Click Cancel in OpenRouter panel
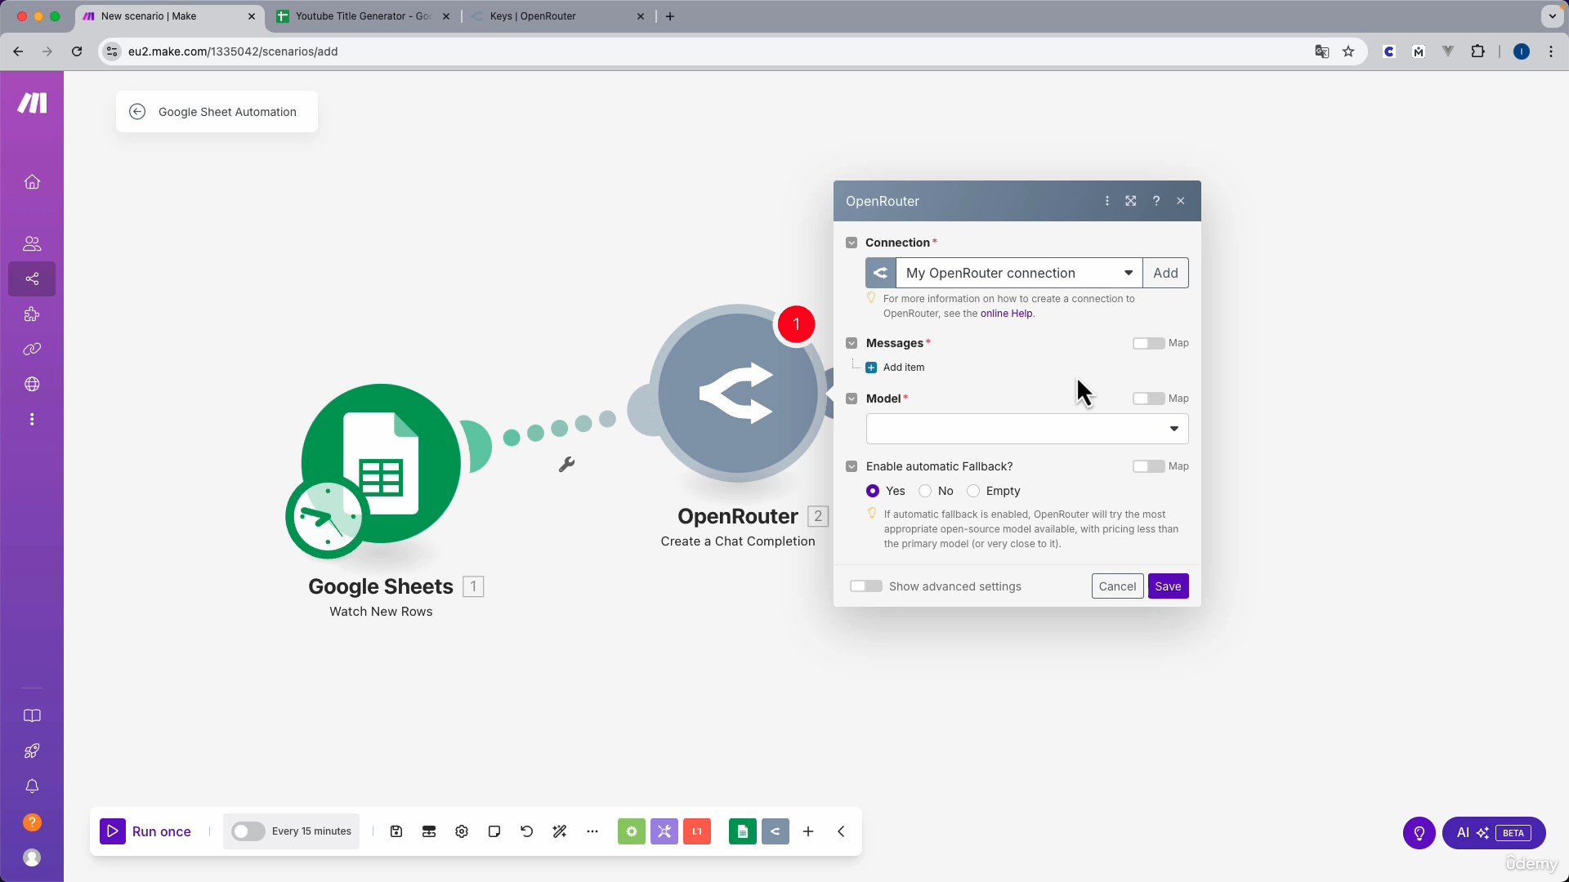The width and height of the screenshot is (1569, 882). [x=1117, y=586]
